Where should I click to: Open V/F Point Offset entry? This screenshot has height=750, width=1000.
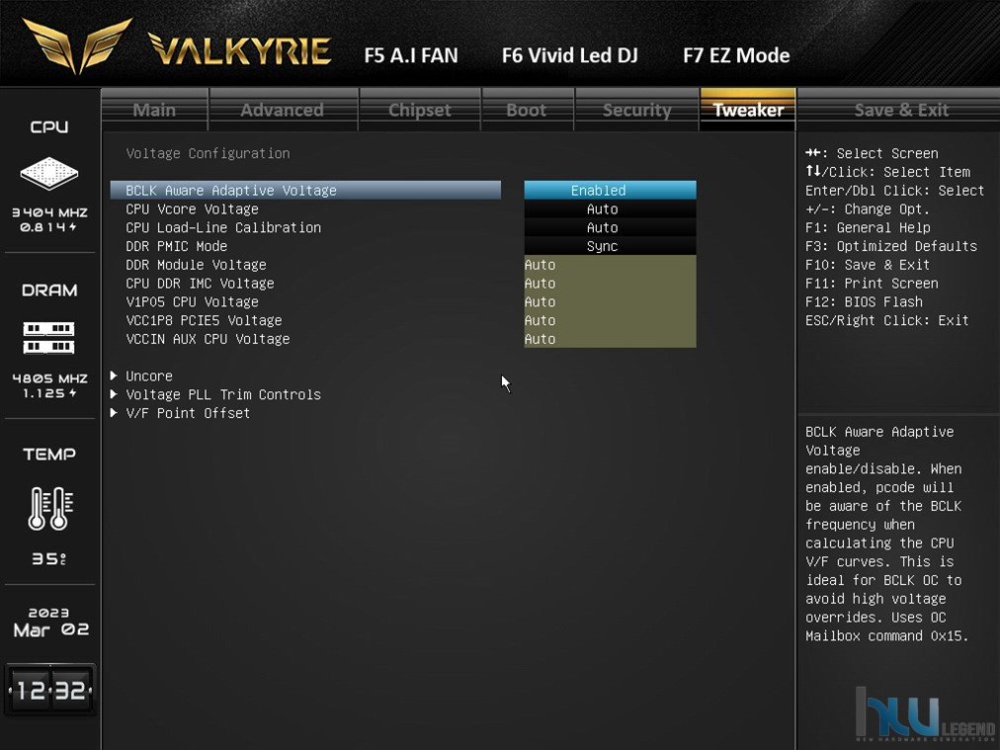coord(188,413)
